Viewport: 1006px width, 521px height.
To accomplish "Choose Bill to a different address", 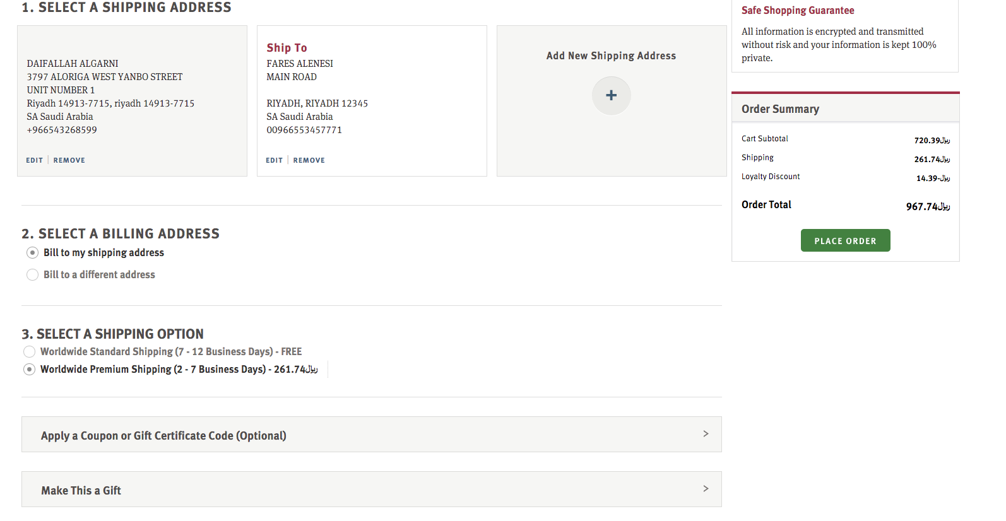I will 33,275.
